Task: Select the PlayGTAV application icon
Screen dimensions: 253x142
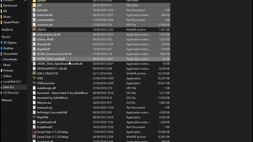Action: pyautogui.click(x=34, y=117)
